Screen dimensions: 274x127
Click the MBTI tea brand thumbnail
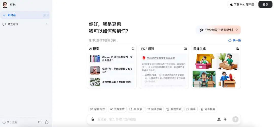point(95,82)
